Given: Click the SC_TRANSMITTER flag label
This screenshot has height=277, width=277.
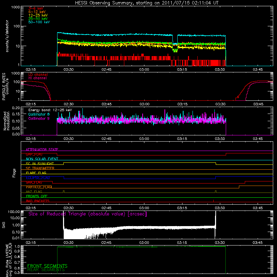Looking at the screenshot, I should (40, 168).
